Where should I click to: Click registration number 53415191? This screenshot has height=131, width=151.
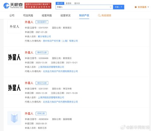pos(43,28)
